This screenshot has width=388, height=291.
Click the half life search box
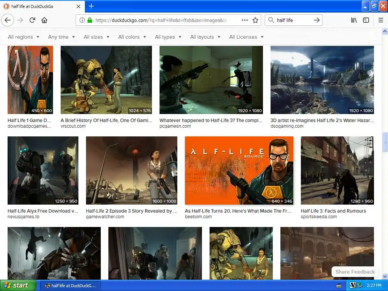[293, 20]
